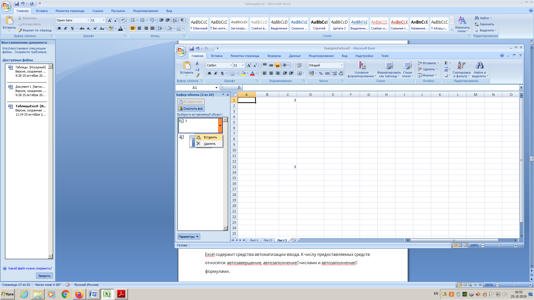Switch to sheet tab Лист1

tap(254, 240)
